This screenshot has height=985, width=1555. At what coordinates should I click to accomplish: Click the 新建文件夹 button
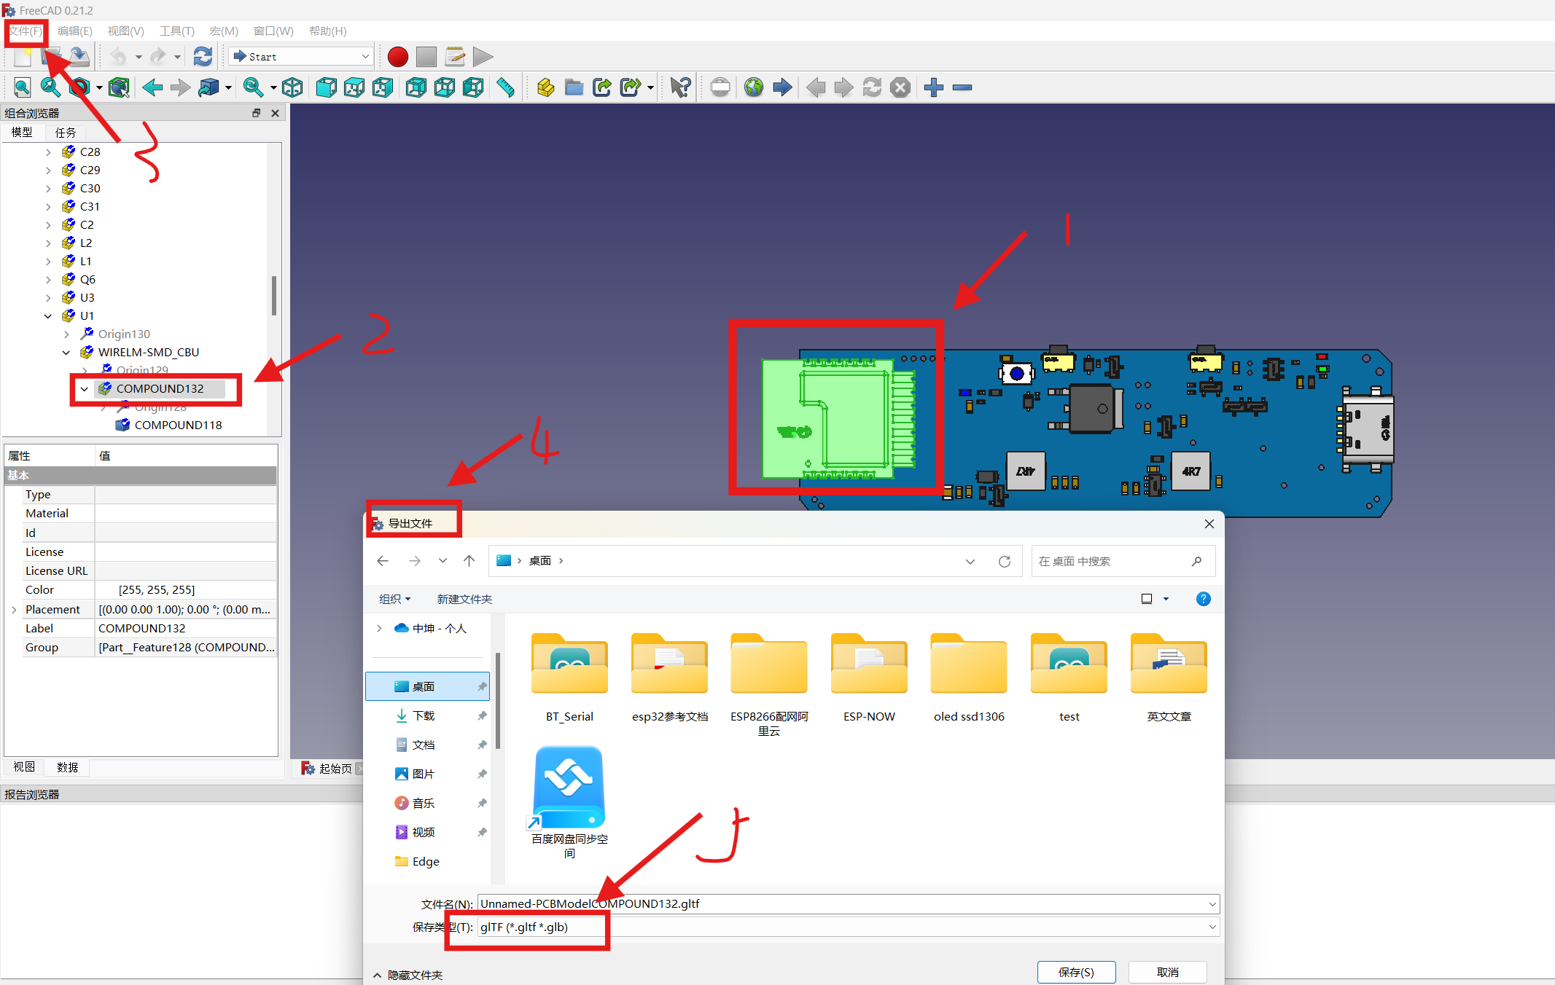tap(464, 599)
